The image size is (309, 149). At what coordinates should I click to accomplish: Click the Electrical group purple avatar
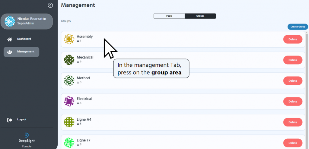coord(69,101)
